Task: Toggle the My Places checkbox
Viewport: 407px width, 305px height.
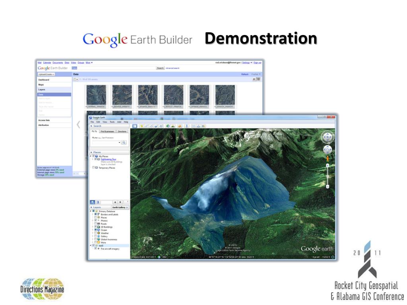Action: pyautogui.click(x=93, y=156)
